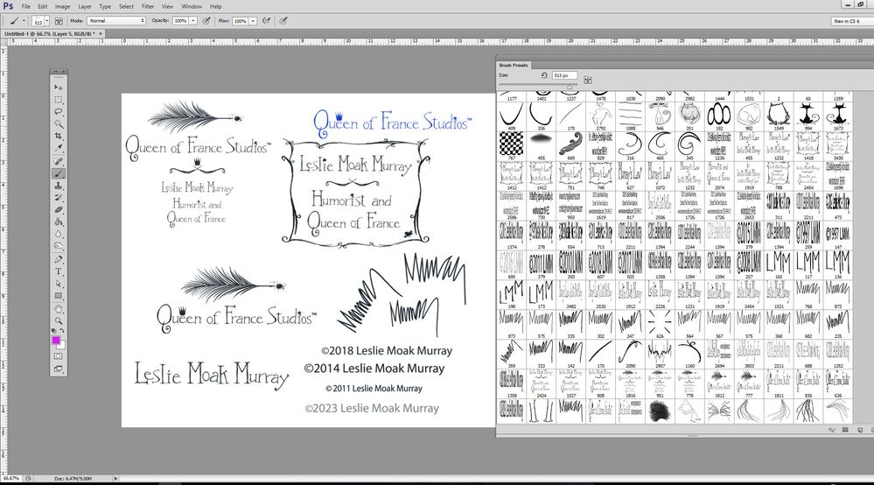Restore brush to original size

(544, 75)
